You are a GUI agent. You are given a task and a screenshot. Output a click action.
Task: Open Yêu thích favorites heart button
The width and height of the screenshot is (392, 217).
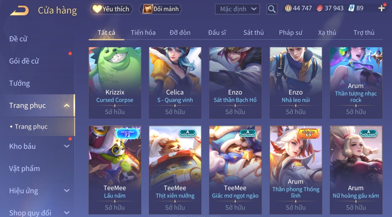pos(111,9)
